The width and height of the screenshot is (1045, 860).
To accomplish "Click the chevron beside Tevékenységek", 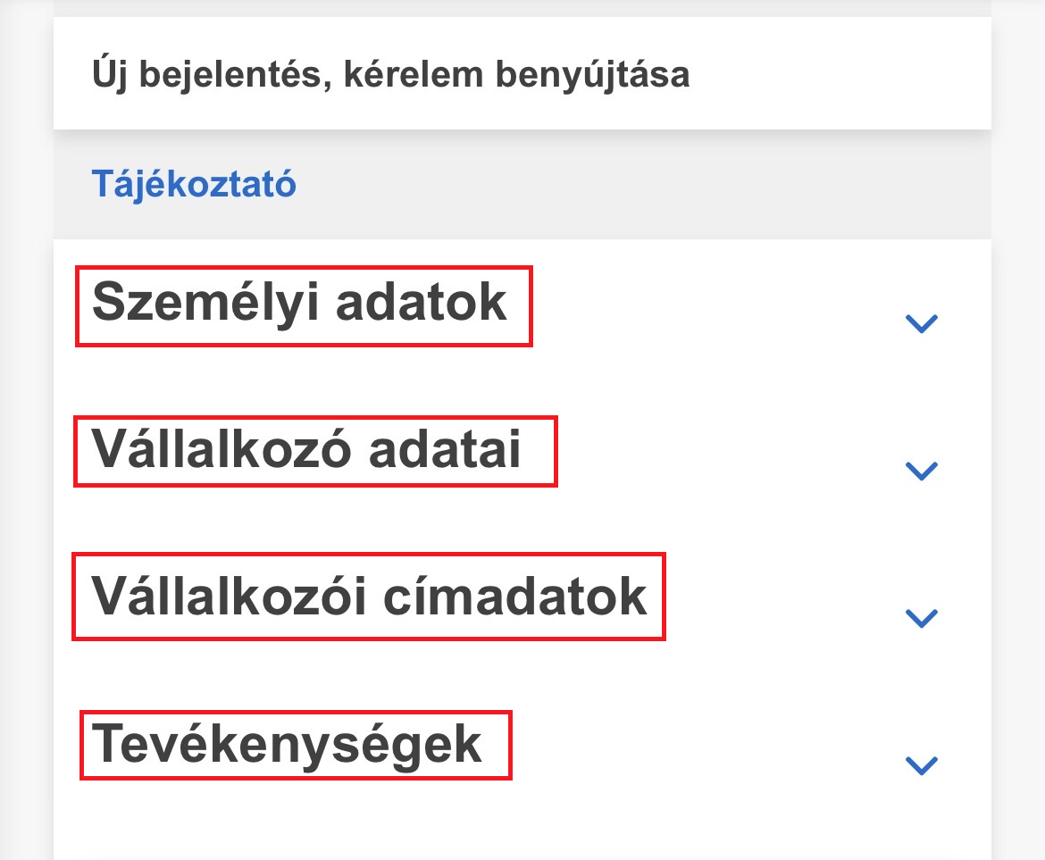I will coord(921,765).
